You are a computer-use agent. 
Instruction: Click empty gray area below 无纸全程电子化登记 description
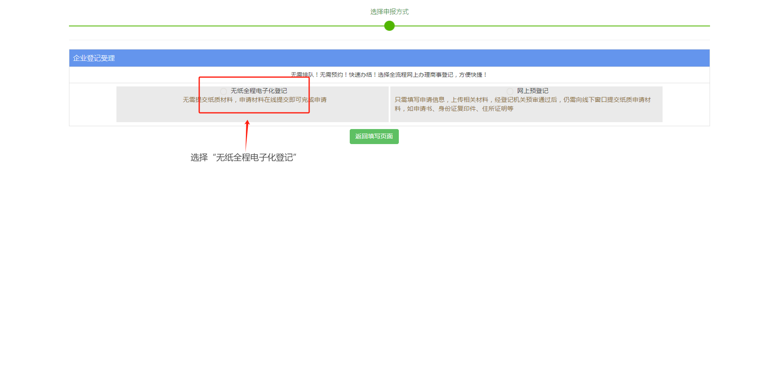(x=252, y=116)
